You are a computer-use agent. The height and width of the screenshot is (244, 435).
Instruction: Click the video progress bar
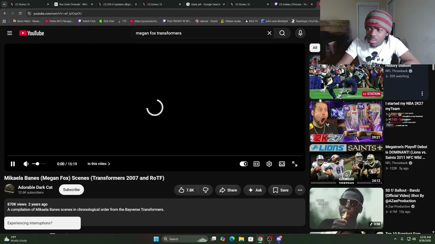click(x=155, y=156)
